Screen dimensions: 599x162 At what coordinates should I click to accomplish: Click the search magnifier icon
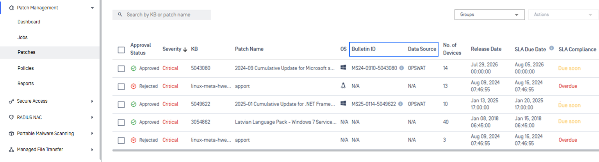(120, 14)
